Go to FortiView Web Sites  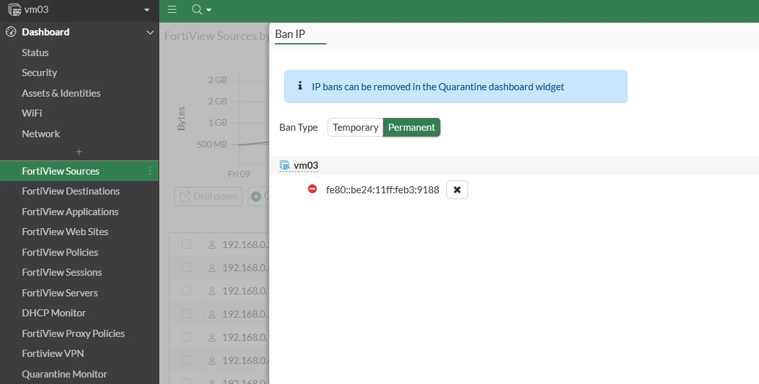pyautogui.click(x=65, y=232)
